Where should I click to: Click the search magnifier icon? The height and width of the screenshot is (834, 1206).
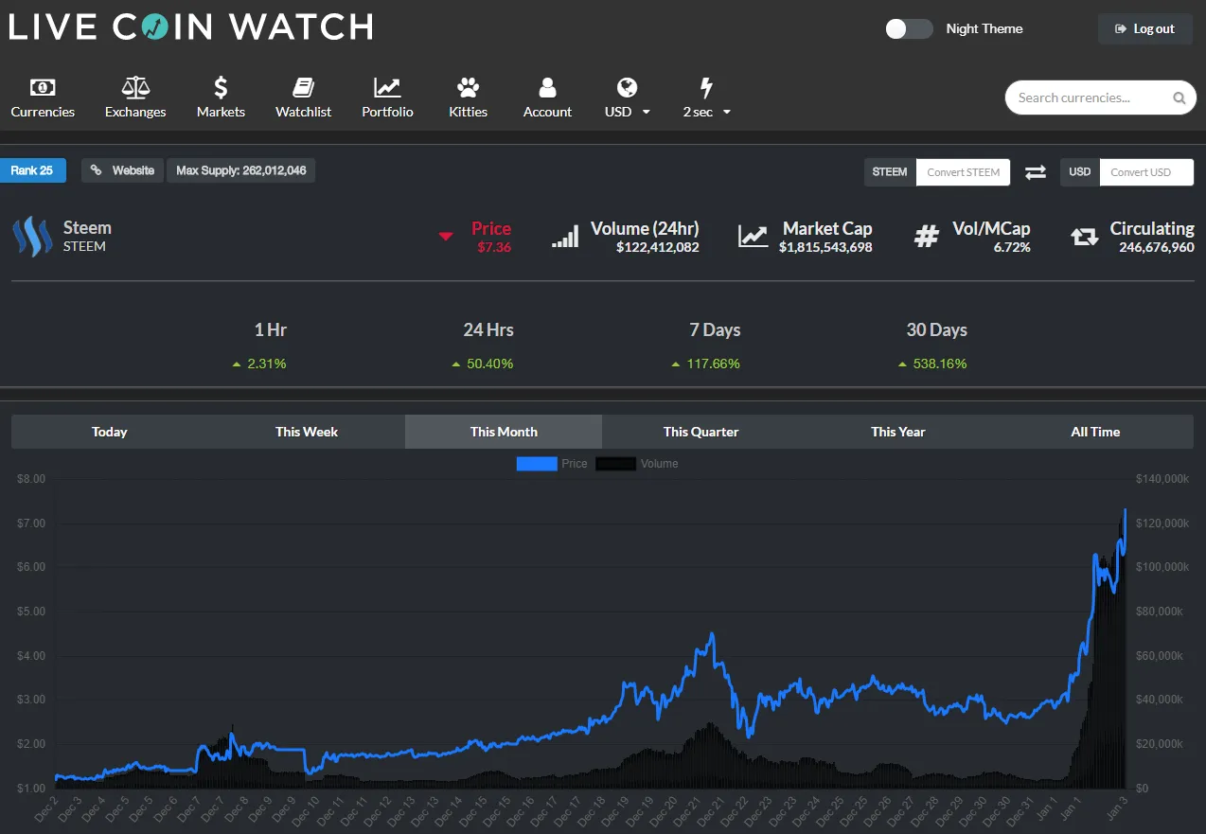1179,98
